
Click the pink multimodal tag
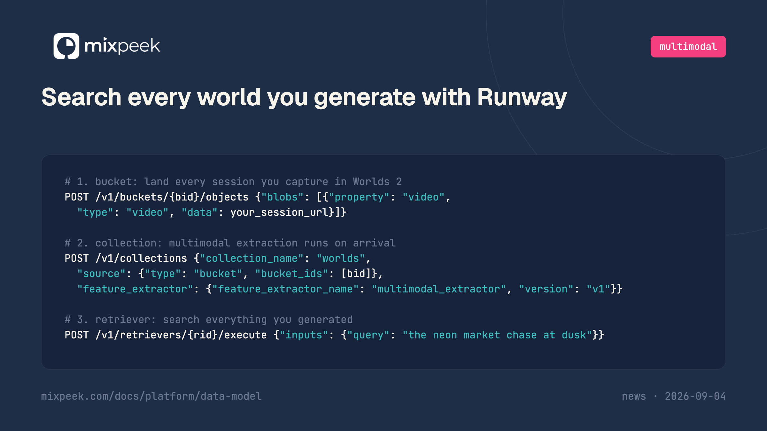pyautogui.click(x=688, y=47)
